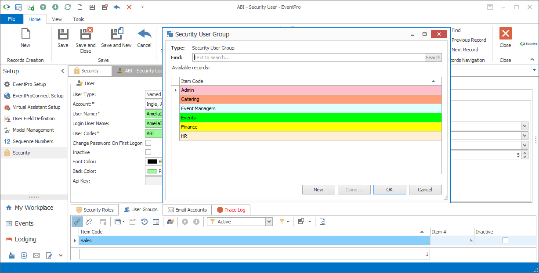Click the Font Color black swatch
Screen dimensions: 539x273
click(x=152, y=162)
